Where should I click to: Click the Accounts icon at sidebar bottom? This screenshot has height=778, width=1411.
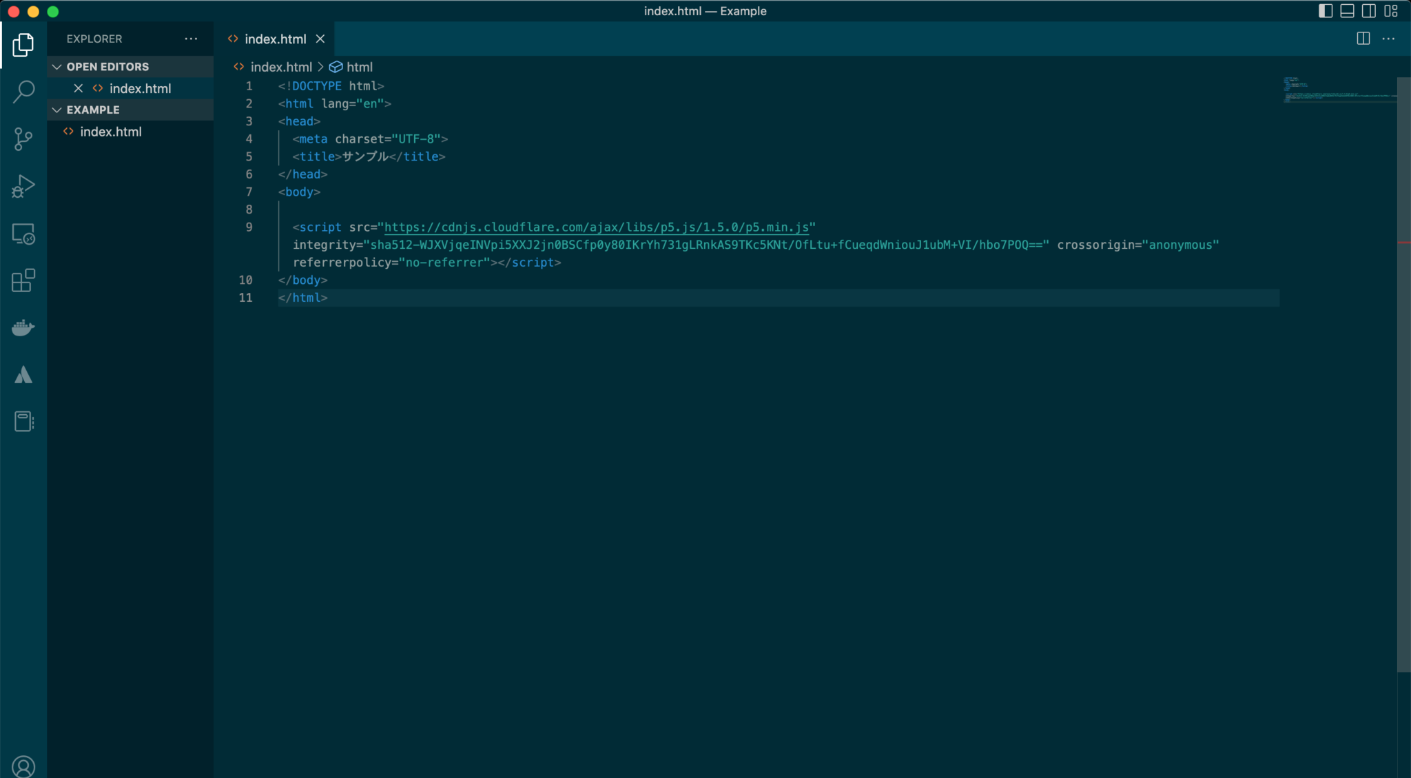(23, 766)
